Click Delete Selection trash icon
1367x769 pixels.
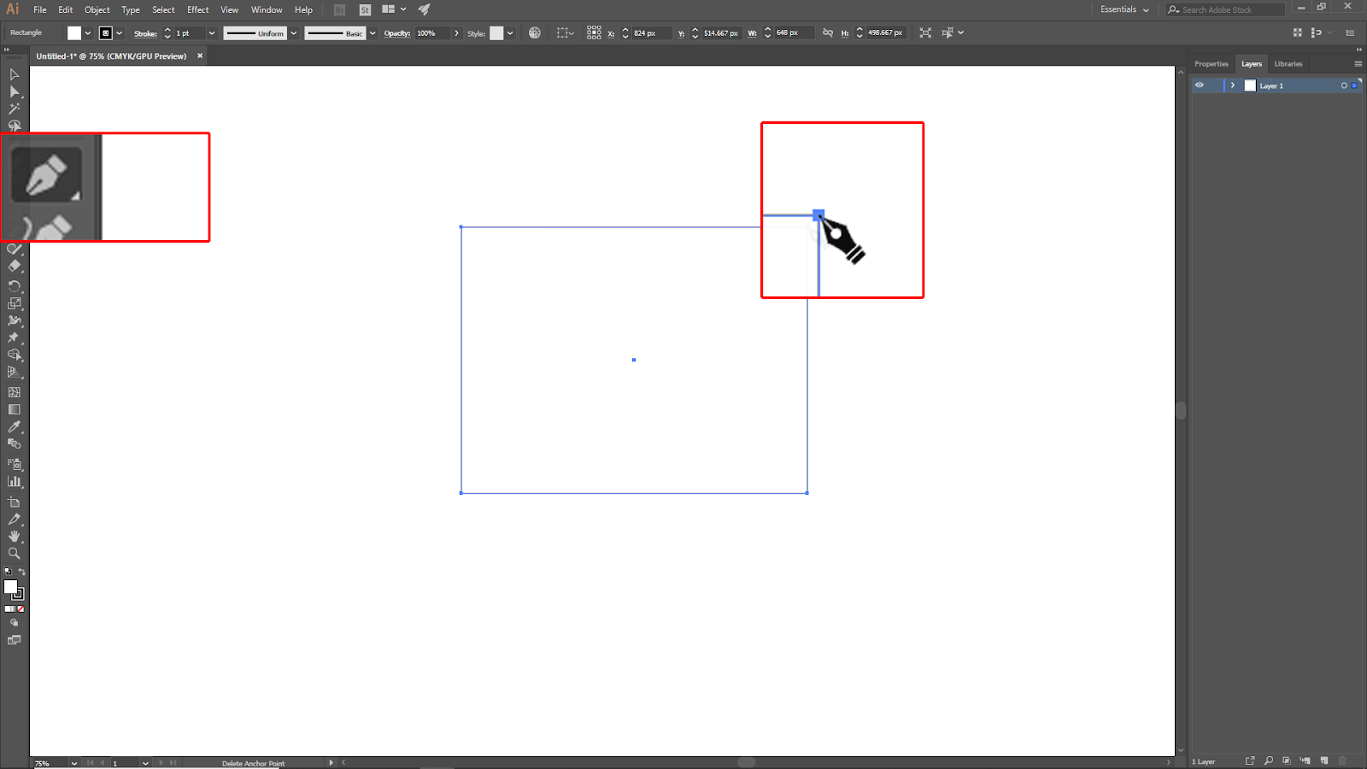1342,760
